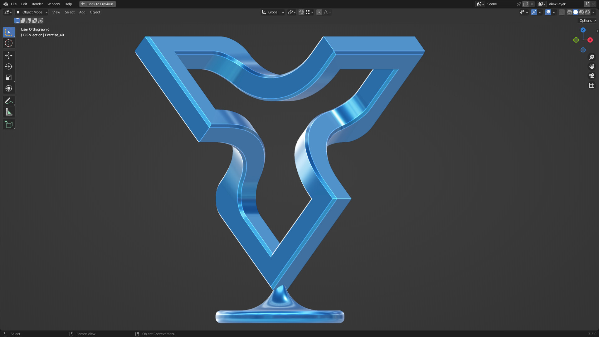Open the Help menu
This screenshot has height=337, width=599.
[68, 4]
